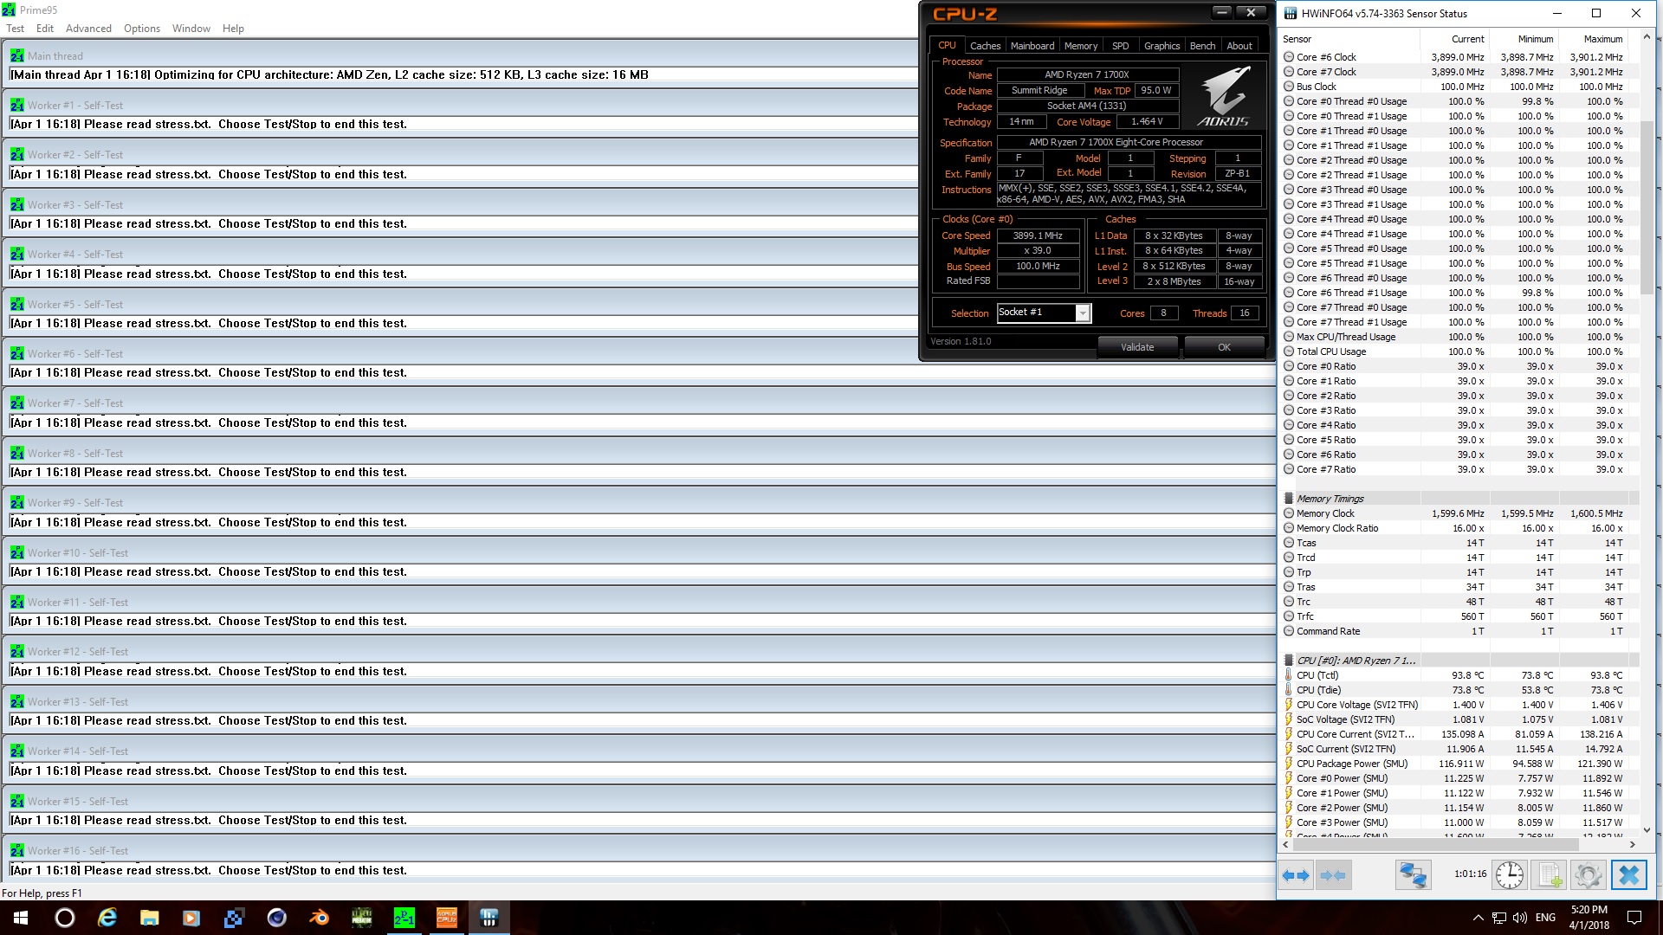The width and height of the screenshot is (1663, 935).
Task: Open File Explorer from taskbar
Action: point(149,918)
